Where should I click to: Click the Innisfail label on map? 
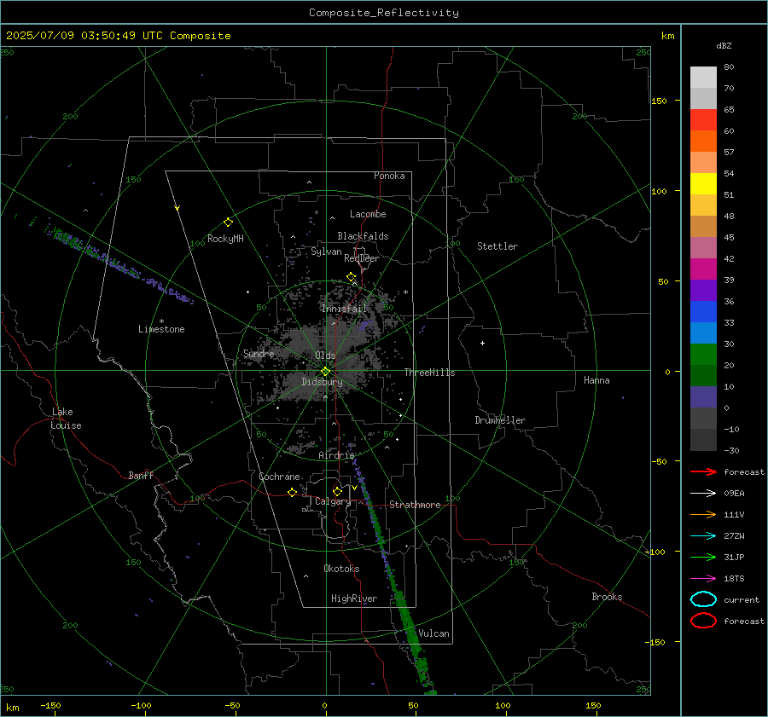pos(344,309)
